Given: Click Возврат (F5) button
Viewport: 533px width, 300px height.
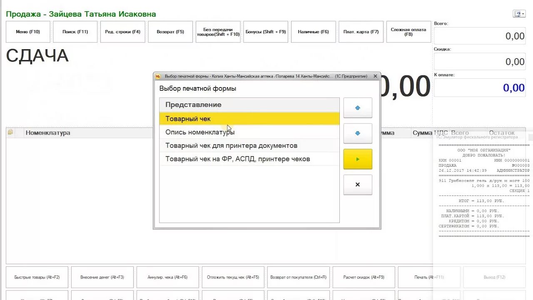Looking at the screenshot, I should [170, 32].
